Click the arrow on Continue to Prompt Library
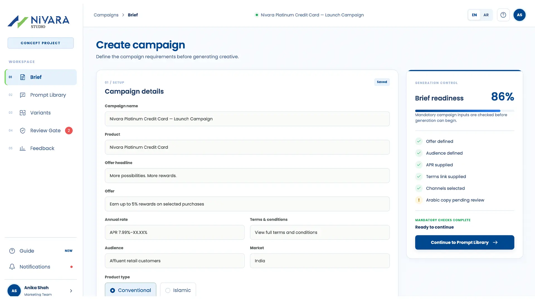Image resolution: width=535 pixels, height=301 pixels. [495, 242]
